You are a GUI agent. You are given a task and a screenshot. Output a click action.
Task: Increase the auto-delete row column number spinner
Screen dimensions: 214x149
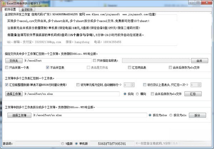point(132,84)
